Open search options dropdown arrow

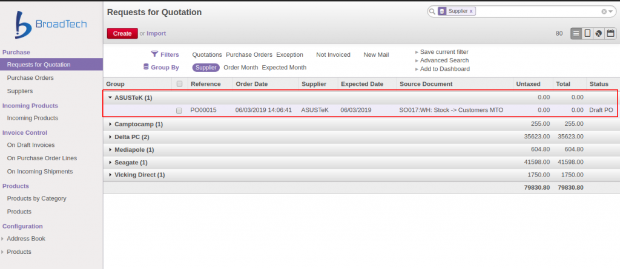click(x=610, y=11)
